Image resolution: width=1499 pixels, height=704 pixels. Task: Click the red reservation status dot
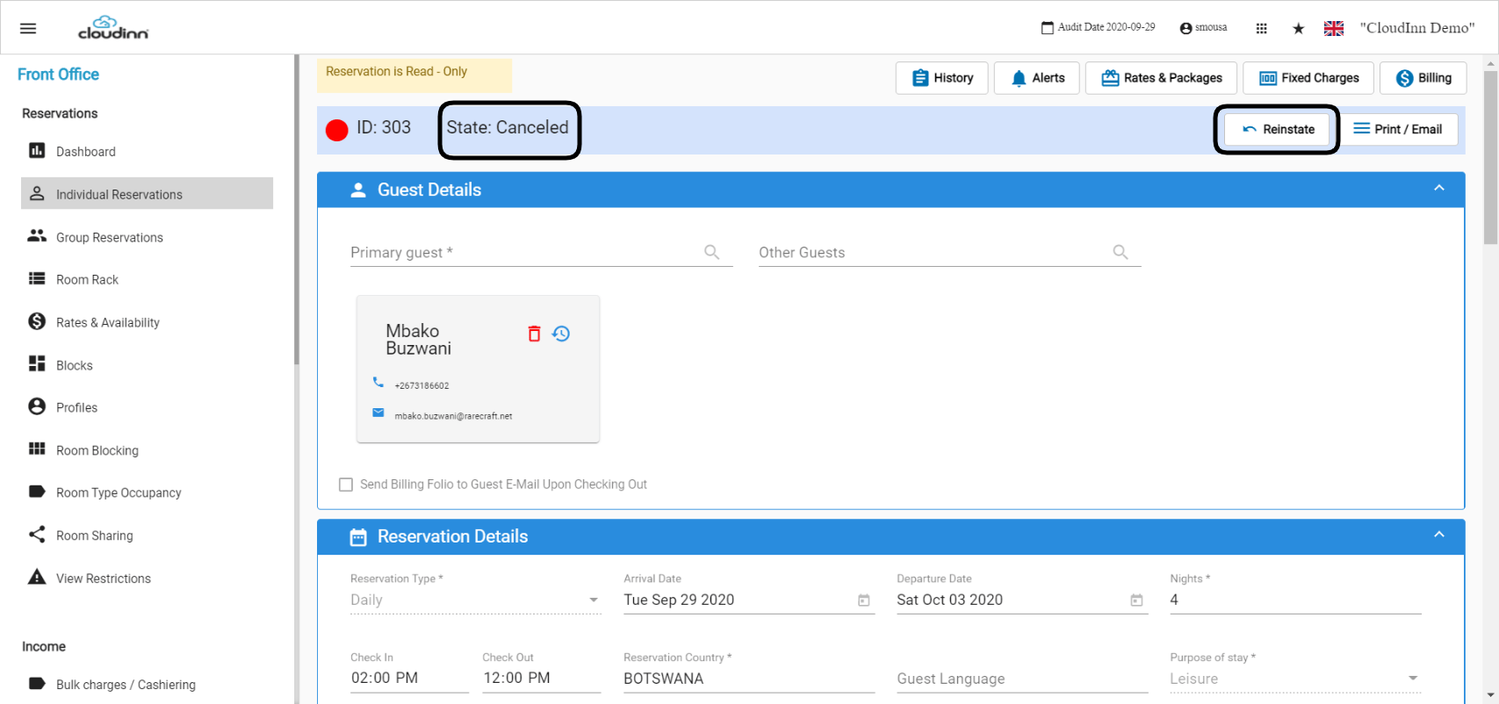(x=337, y=130)
